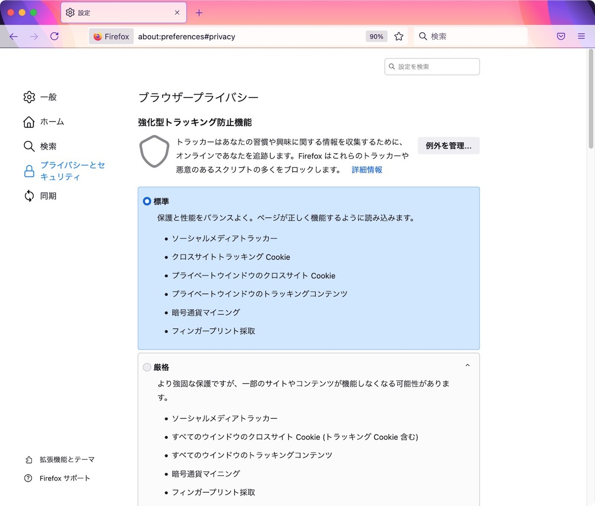Viewport: 595px width, 506px height.
Task: Click the Firefox identity icon in address bar
Action: (112, 37)
